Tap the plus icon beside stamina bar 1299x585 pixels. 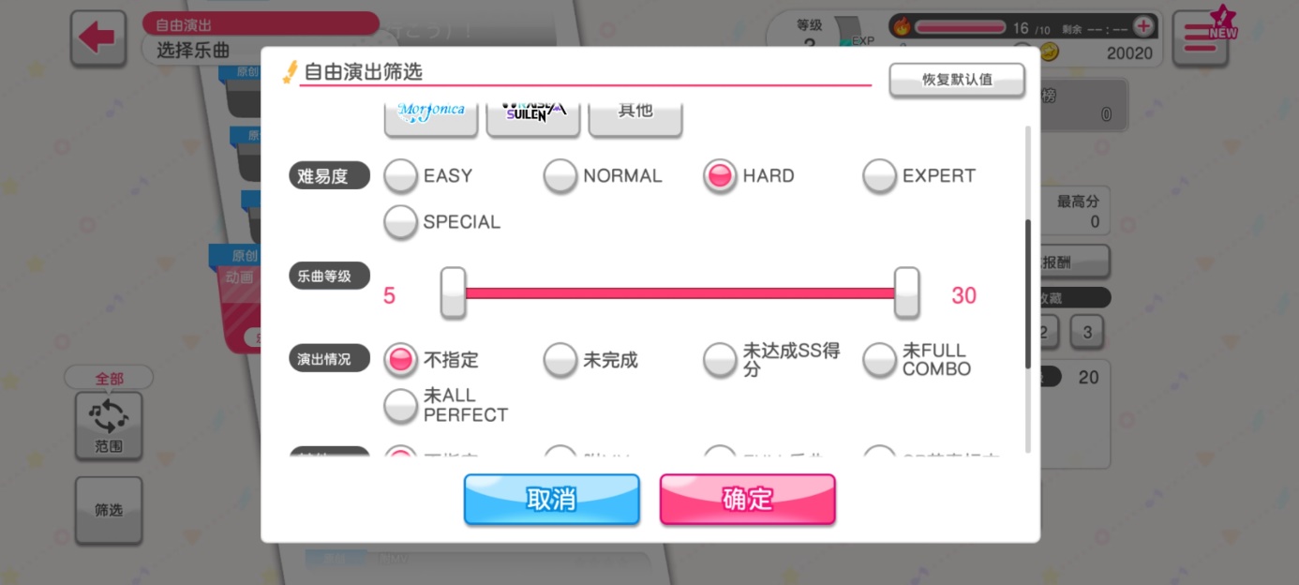(1142, 26)
